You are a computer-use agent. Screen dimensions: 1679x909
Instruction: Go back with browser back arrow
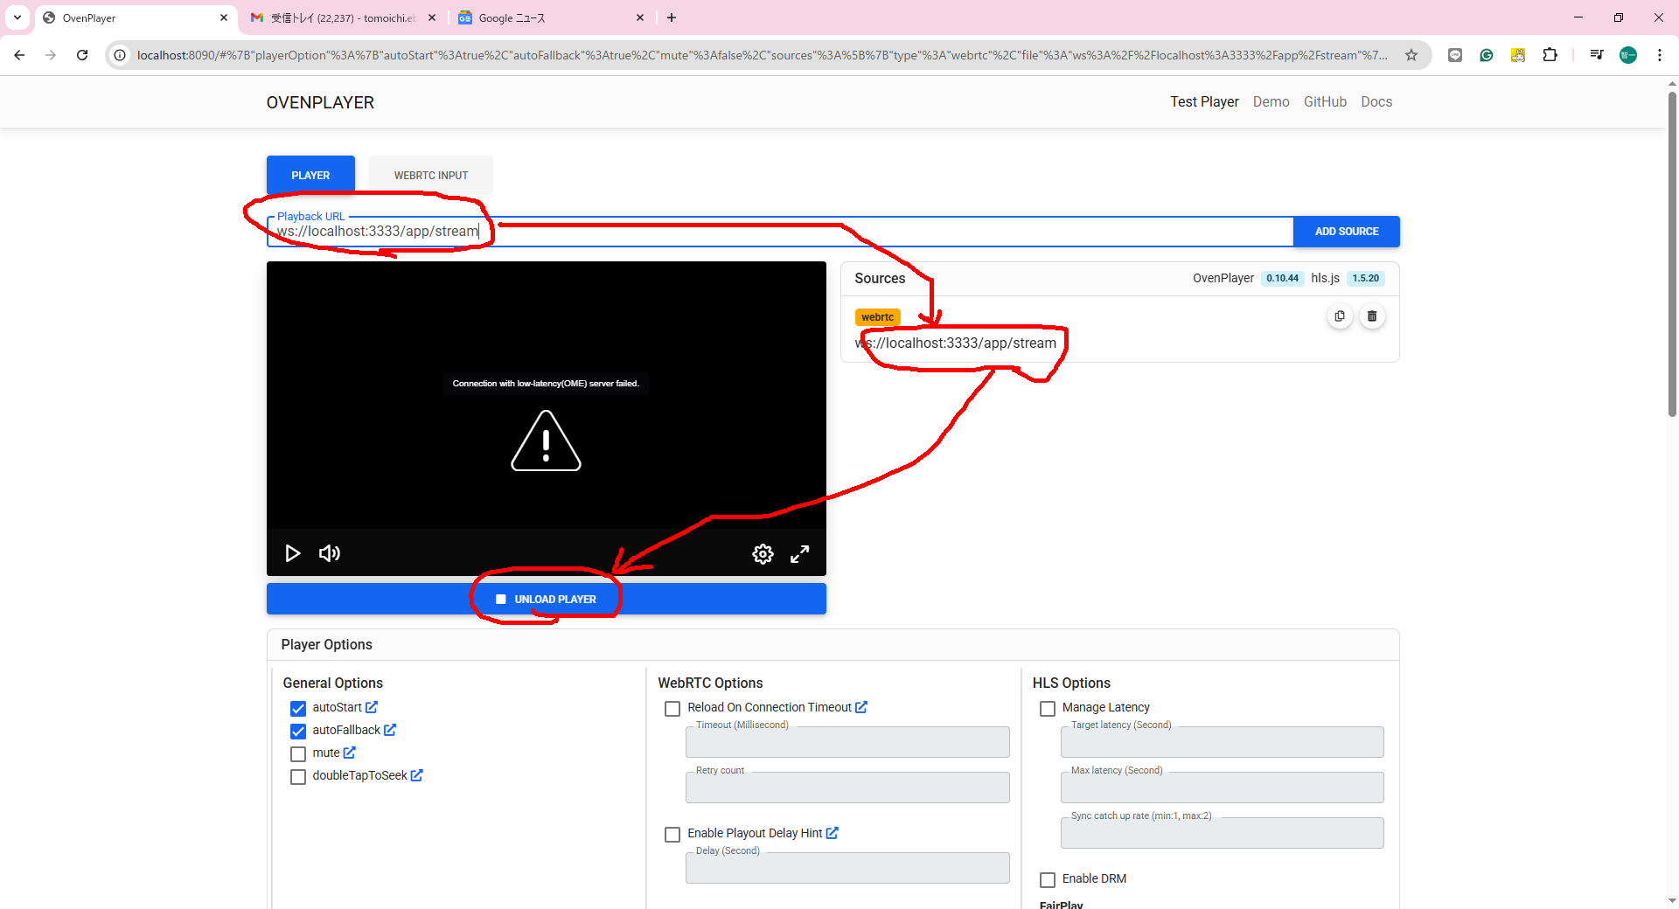(x=19, y=55)
